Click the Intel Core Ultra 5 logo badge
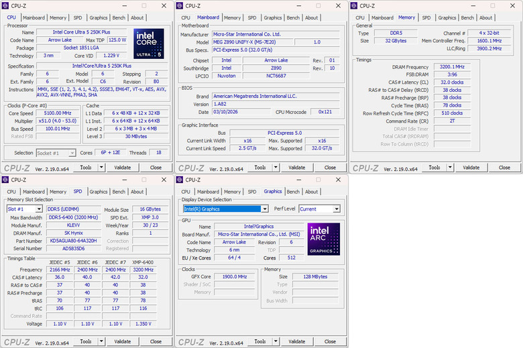The height and width of the screenshot is (348, 523). point(149,44)
